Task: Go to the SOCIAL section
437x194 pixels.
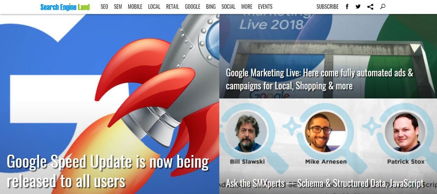Action: (228, 7)
